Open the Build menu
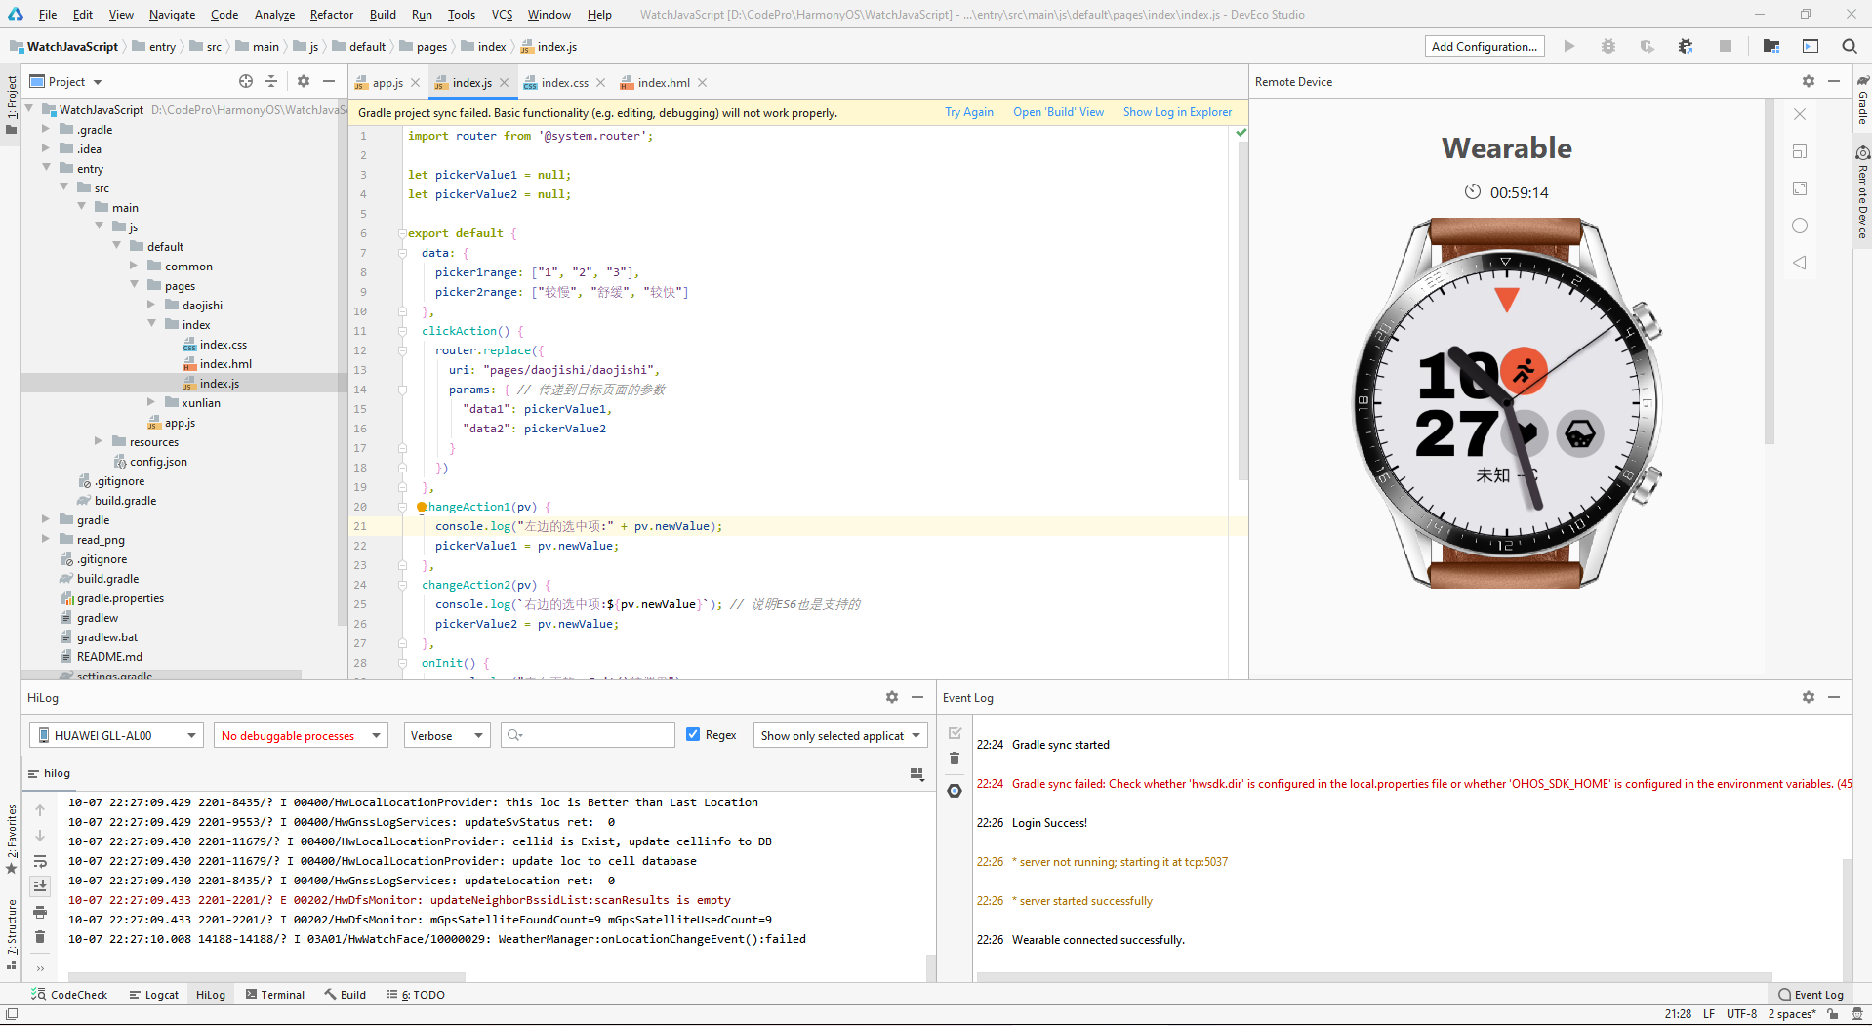This screenshot has width=1872, height=1026. click(383, 15)
